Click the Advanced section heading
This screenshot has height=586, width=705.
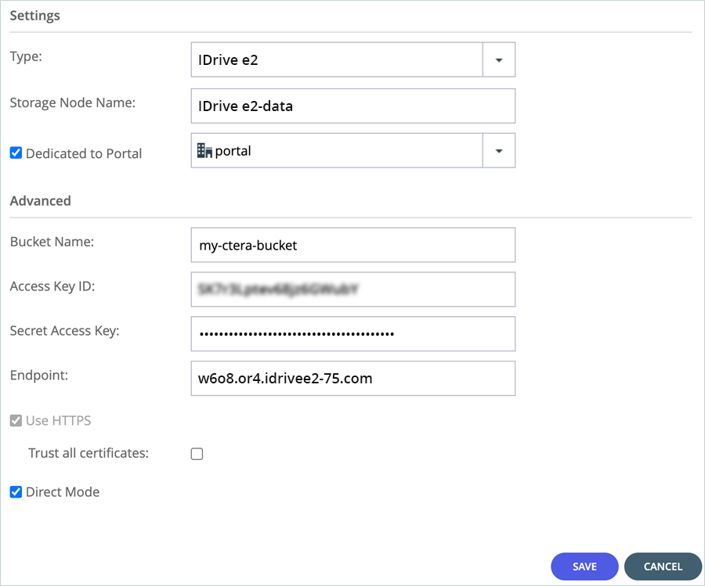[41, 201]
